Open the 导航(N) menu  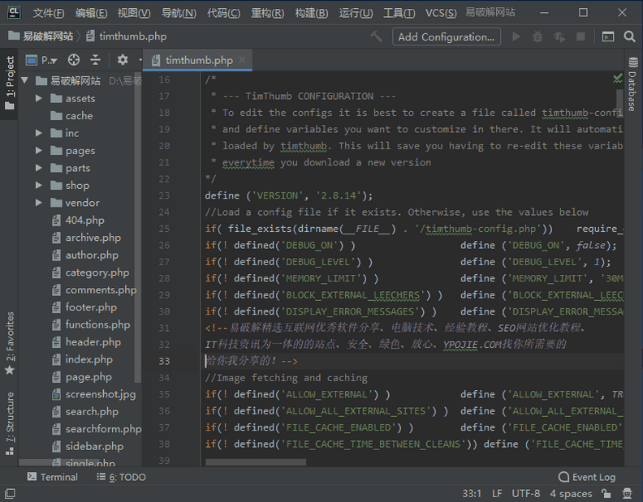pos(179,13)
